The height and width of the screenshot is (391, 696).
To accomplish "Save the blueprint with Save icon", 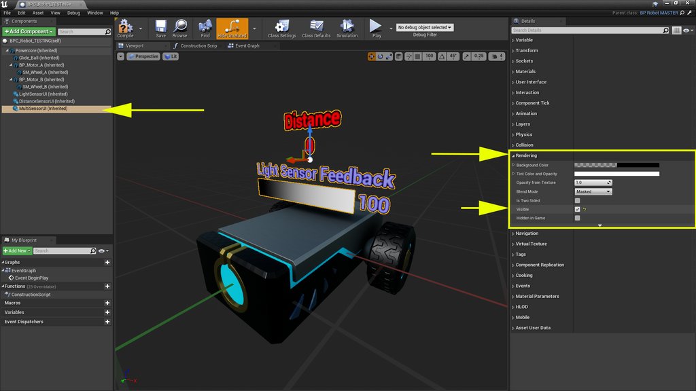I will 160,29.
